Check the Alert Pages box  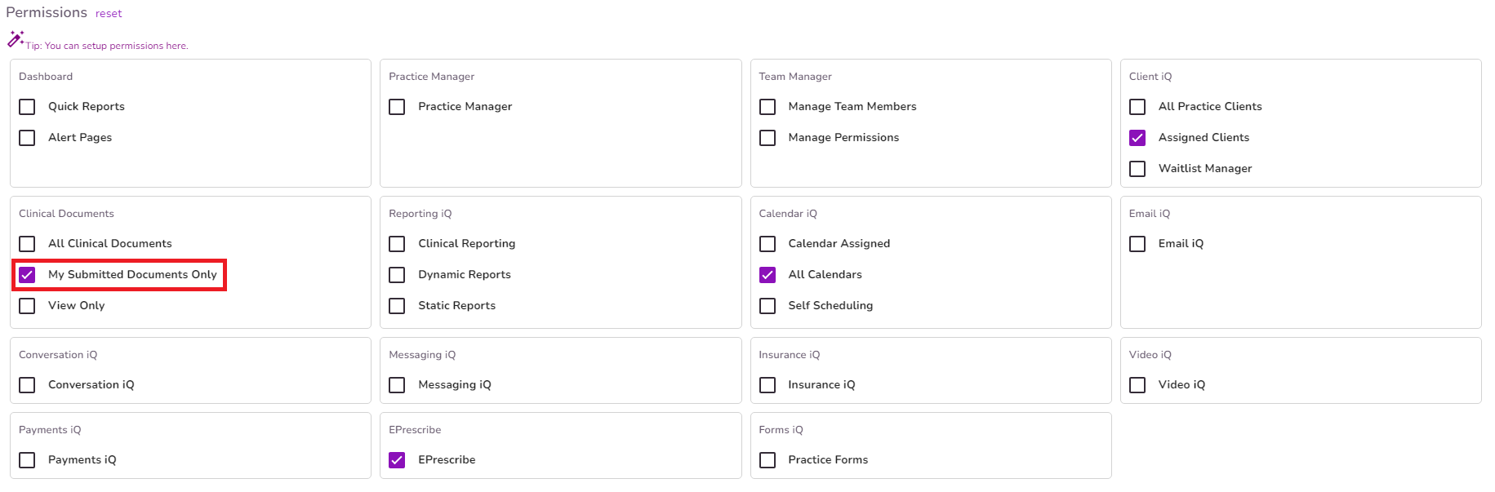click(x=27, y=137)
